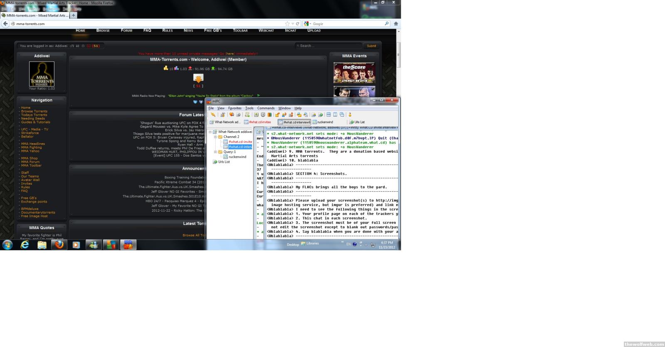Collapse the Query: 1 folder
This screenshot has height=347, width=665.
[x=215, y=152]
